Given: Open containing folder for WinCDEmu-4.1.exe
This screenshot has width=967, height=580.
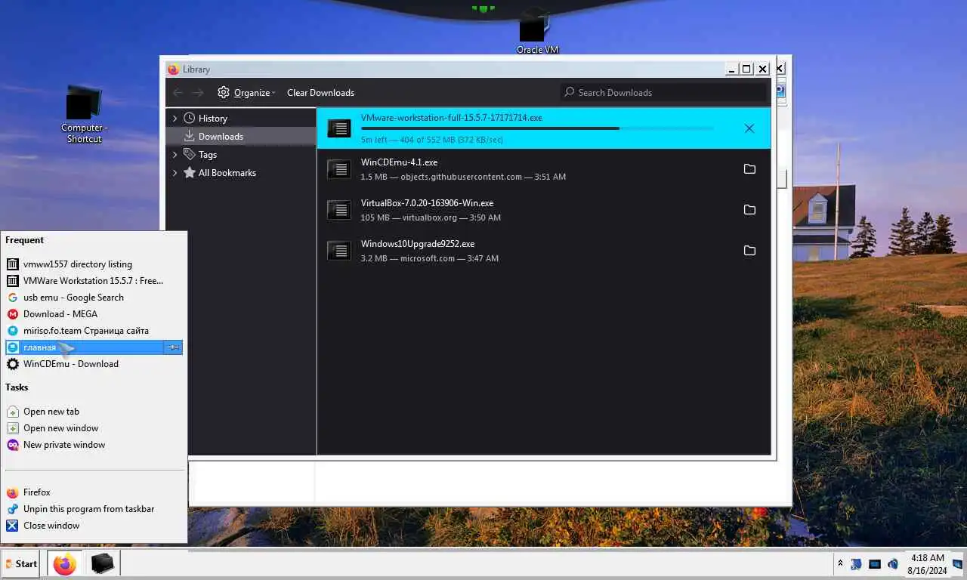Looking at the screenshot, I should click(749, 169).
